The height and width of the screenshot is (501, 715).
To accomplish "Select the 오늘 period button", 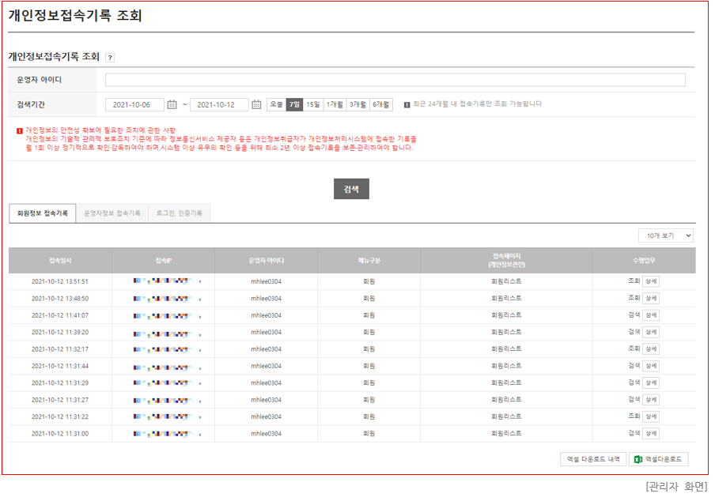I will (276, 105).
